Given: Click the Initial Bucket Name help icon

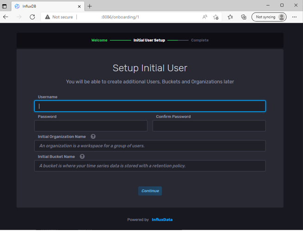Looking at the screenshot, I should [82, 157].
